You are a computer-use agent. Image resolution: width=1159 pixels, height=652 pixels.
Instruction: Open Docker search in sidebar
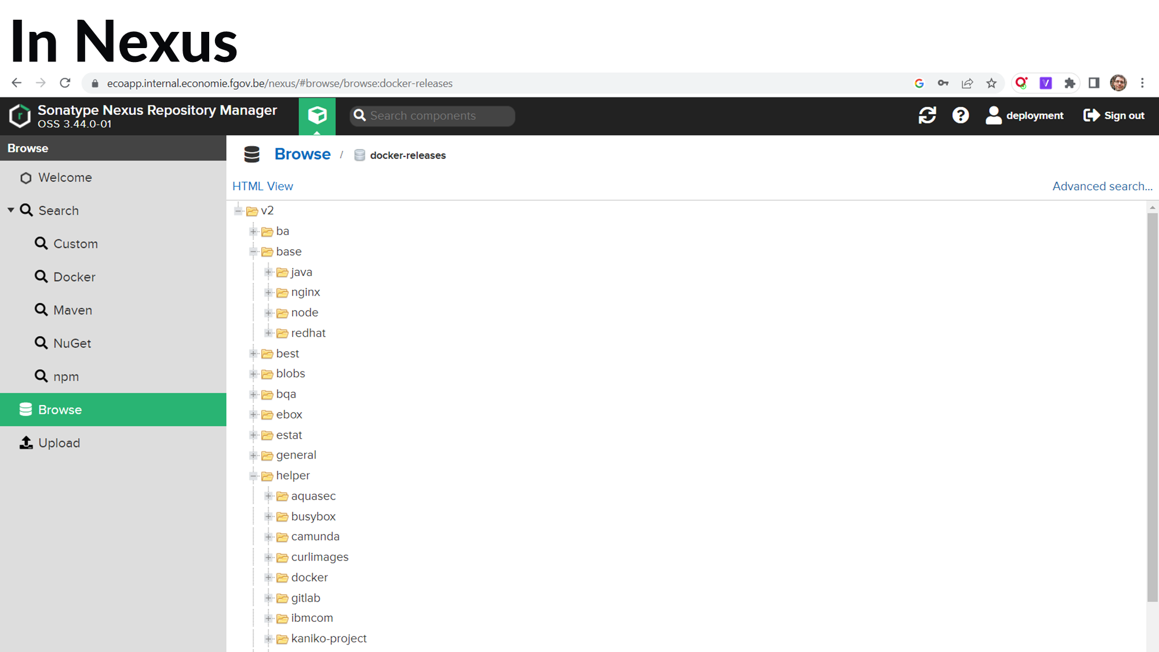[x=74, y=277]
